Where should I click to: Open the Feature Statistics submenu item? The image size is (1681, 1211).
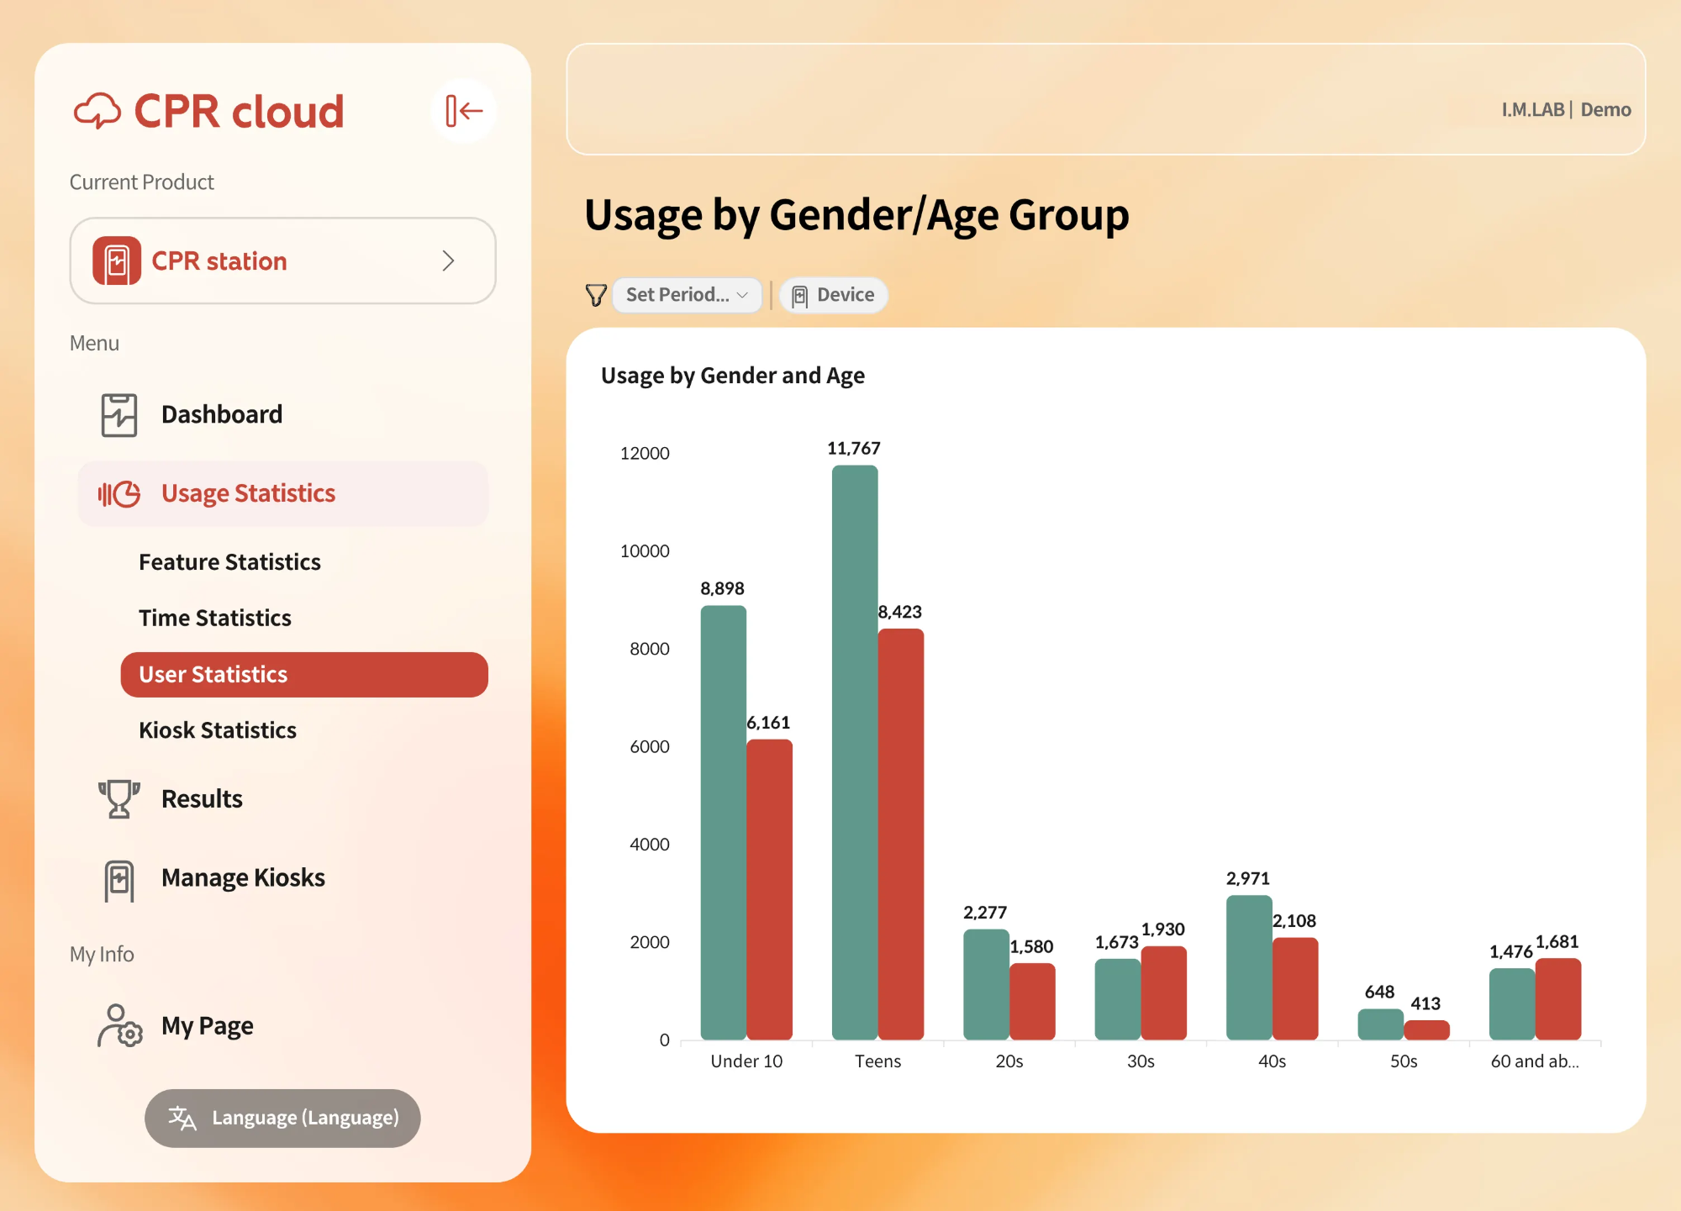coord(229,562)
